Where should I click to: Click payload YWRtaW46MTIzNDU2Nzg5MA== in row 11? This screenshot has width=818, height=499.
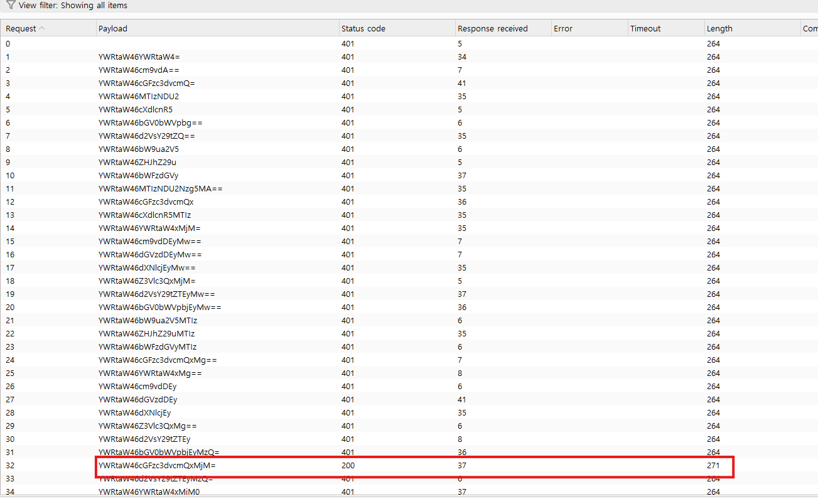pos(160,189)
